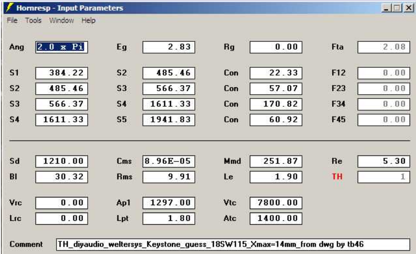The height and width of the screenshot is (254, 416).
Task: Open the File menu
Action: (x=12, y=20)
